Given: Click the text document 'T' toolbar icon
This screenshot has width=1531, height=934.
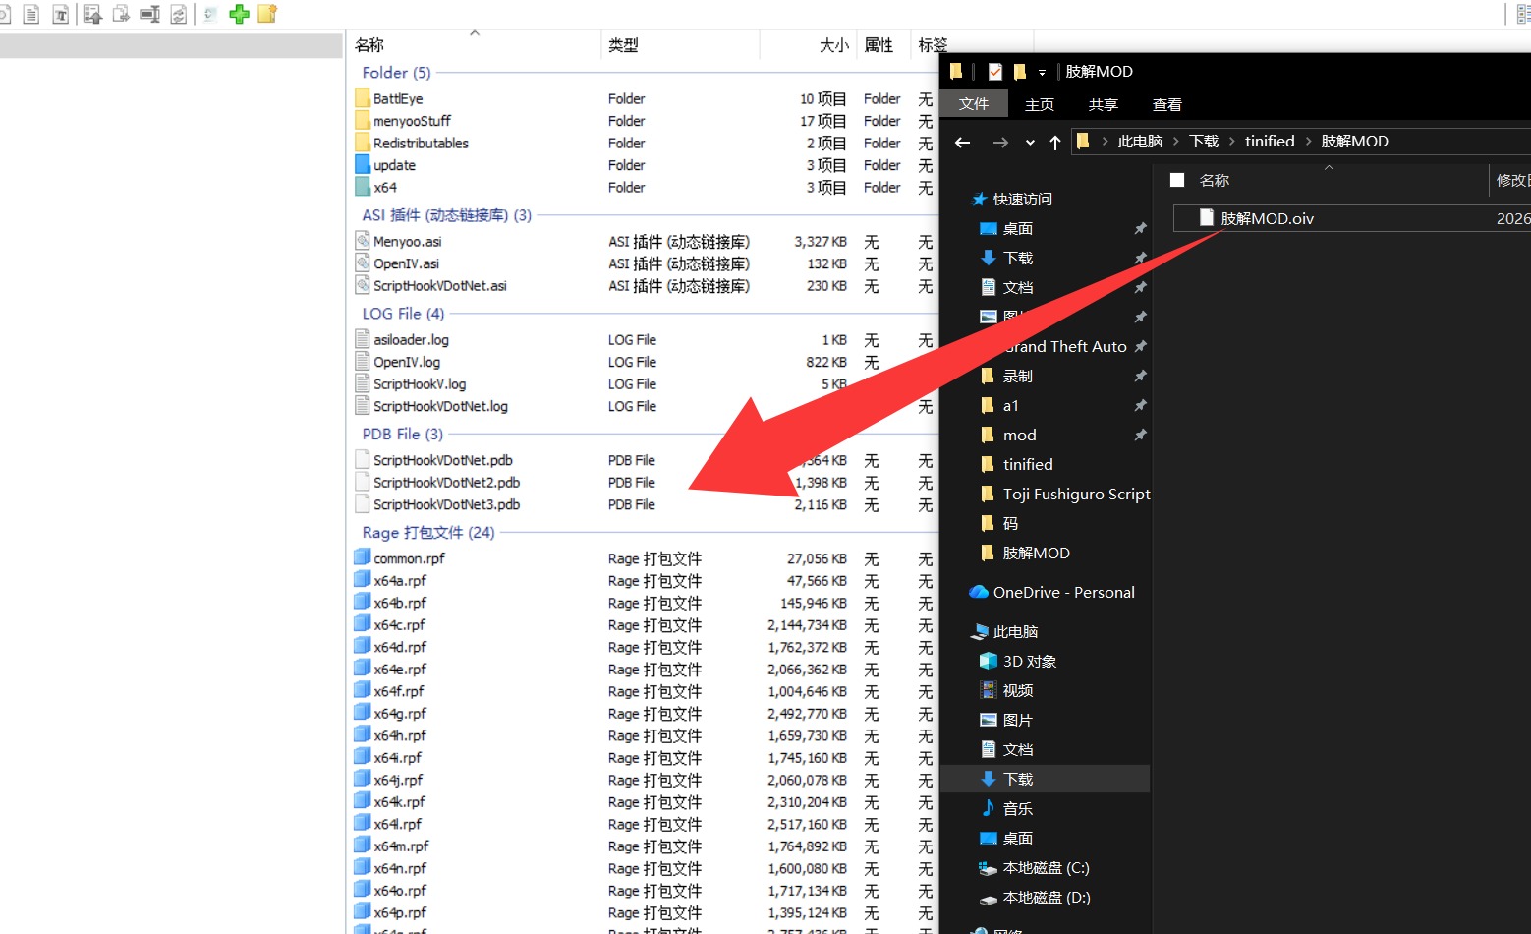Looking at the screenshot, I should click(61, 14).
